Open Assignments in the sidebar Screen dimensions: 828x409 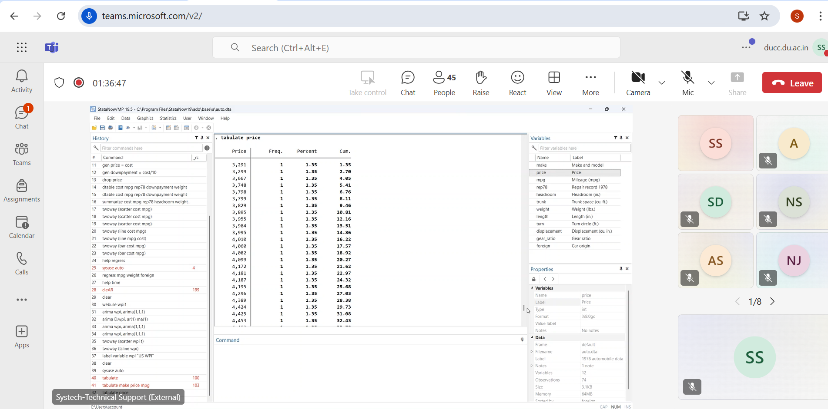22,191
